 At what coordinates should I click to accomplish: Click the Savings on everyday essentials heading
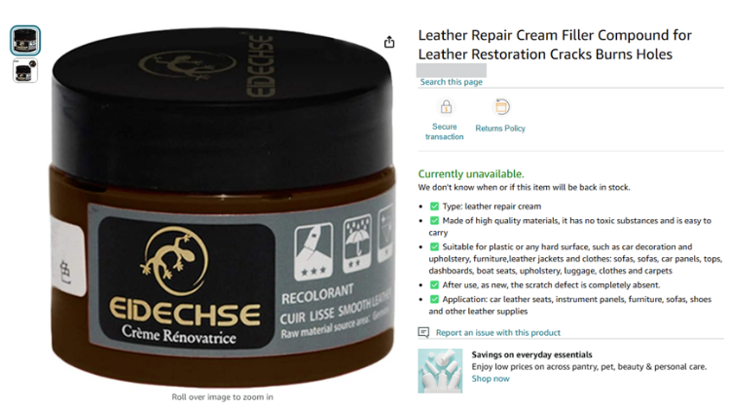[531, 354]
